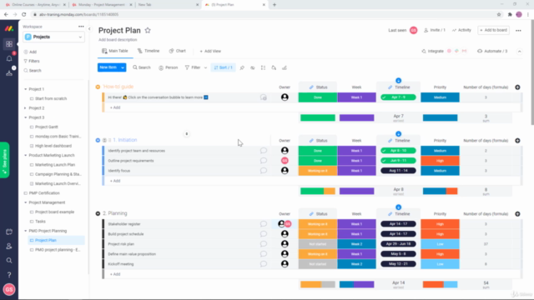Open the conversation bubble on Kickoff meeting row
The image size is (534, 300).
coord(264,264)
